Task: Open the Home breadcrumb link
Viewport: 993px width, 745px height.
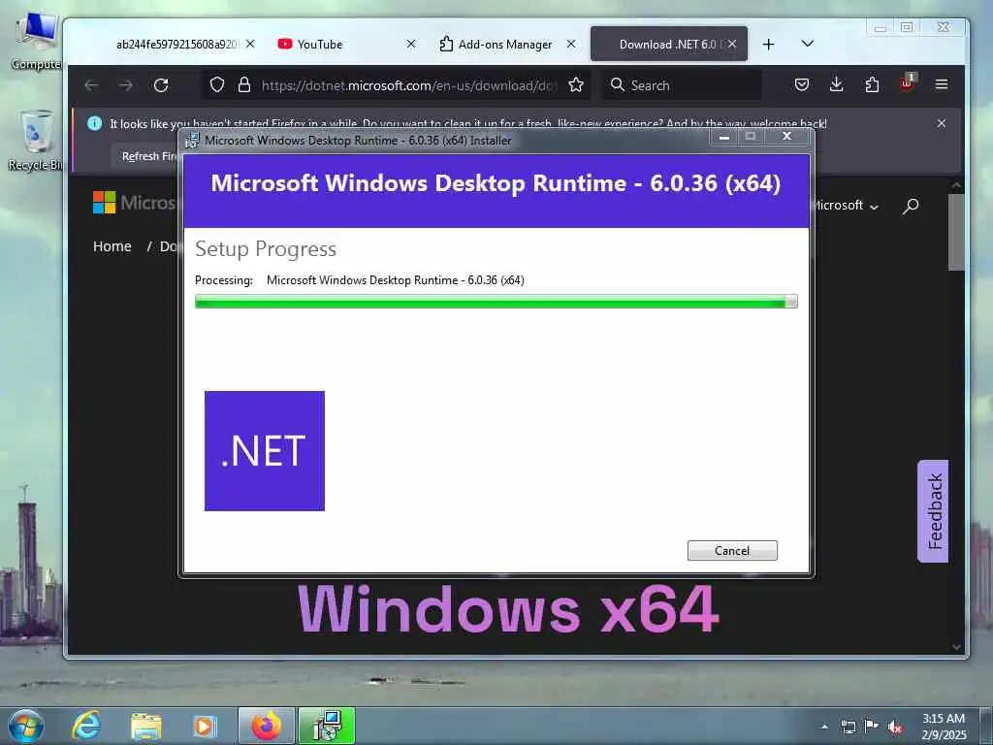Action: [x=112, y=246]
